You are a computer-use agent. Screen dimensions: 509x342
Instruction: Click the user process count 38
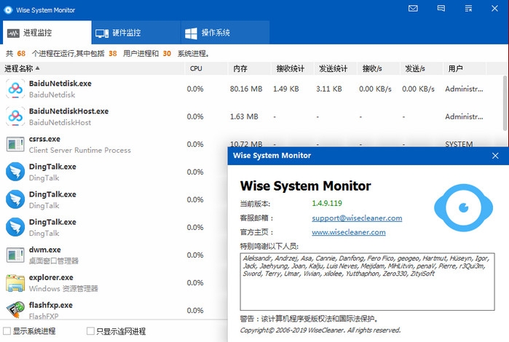(x=113, y=54)
